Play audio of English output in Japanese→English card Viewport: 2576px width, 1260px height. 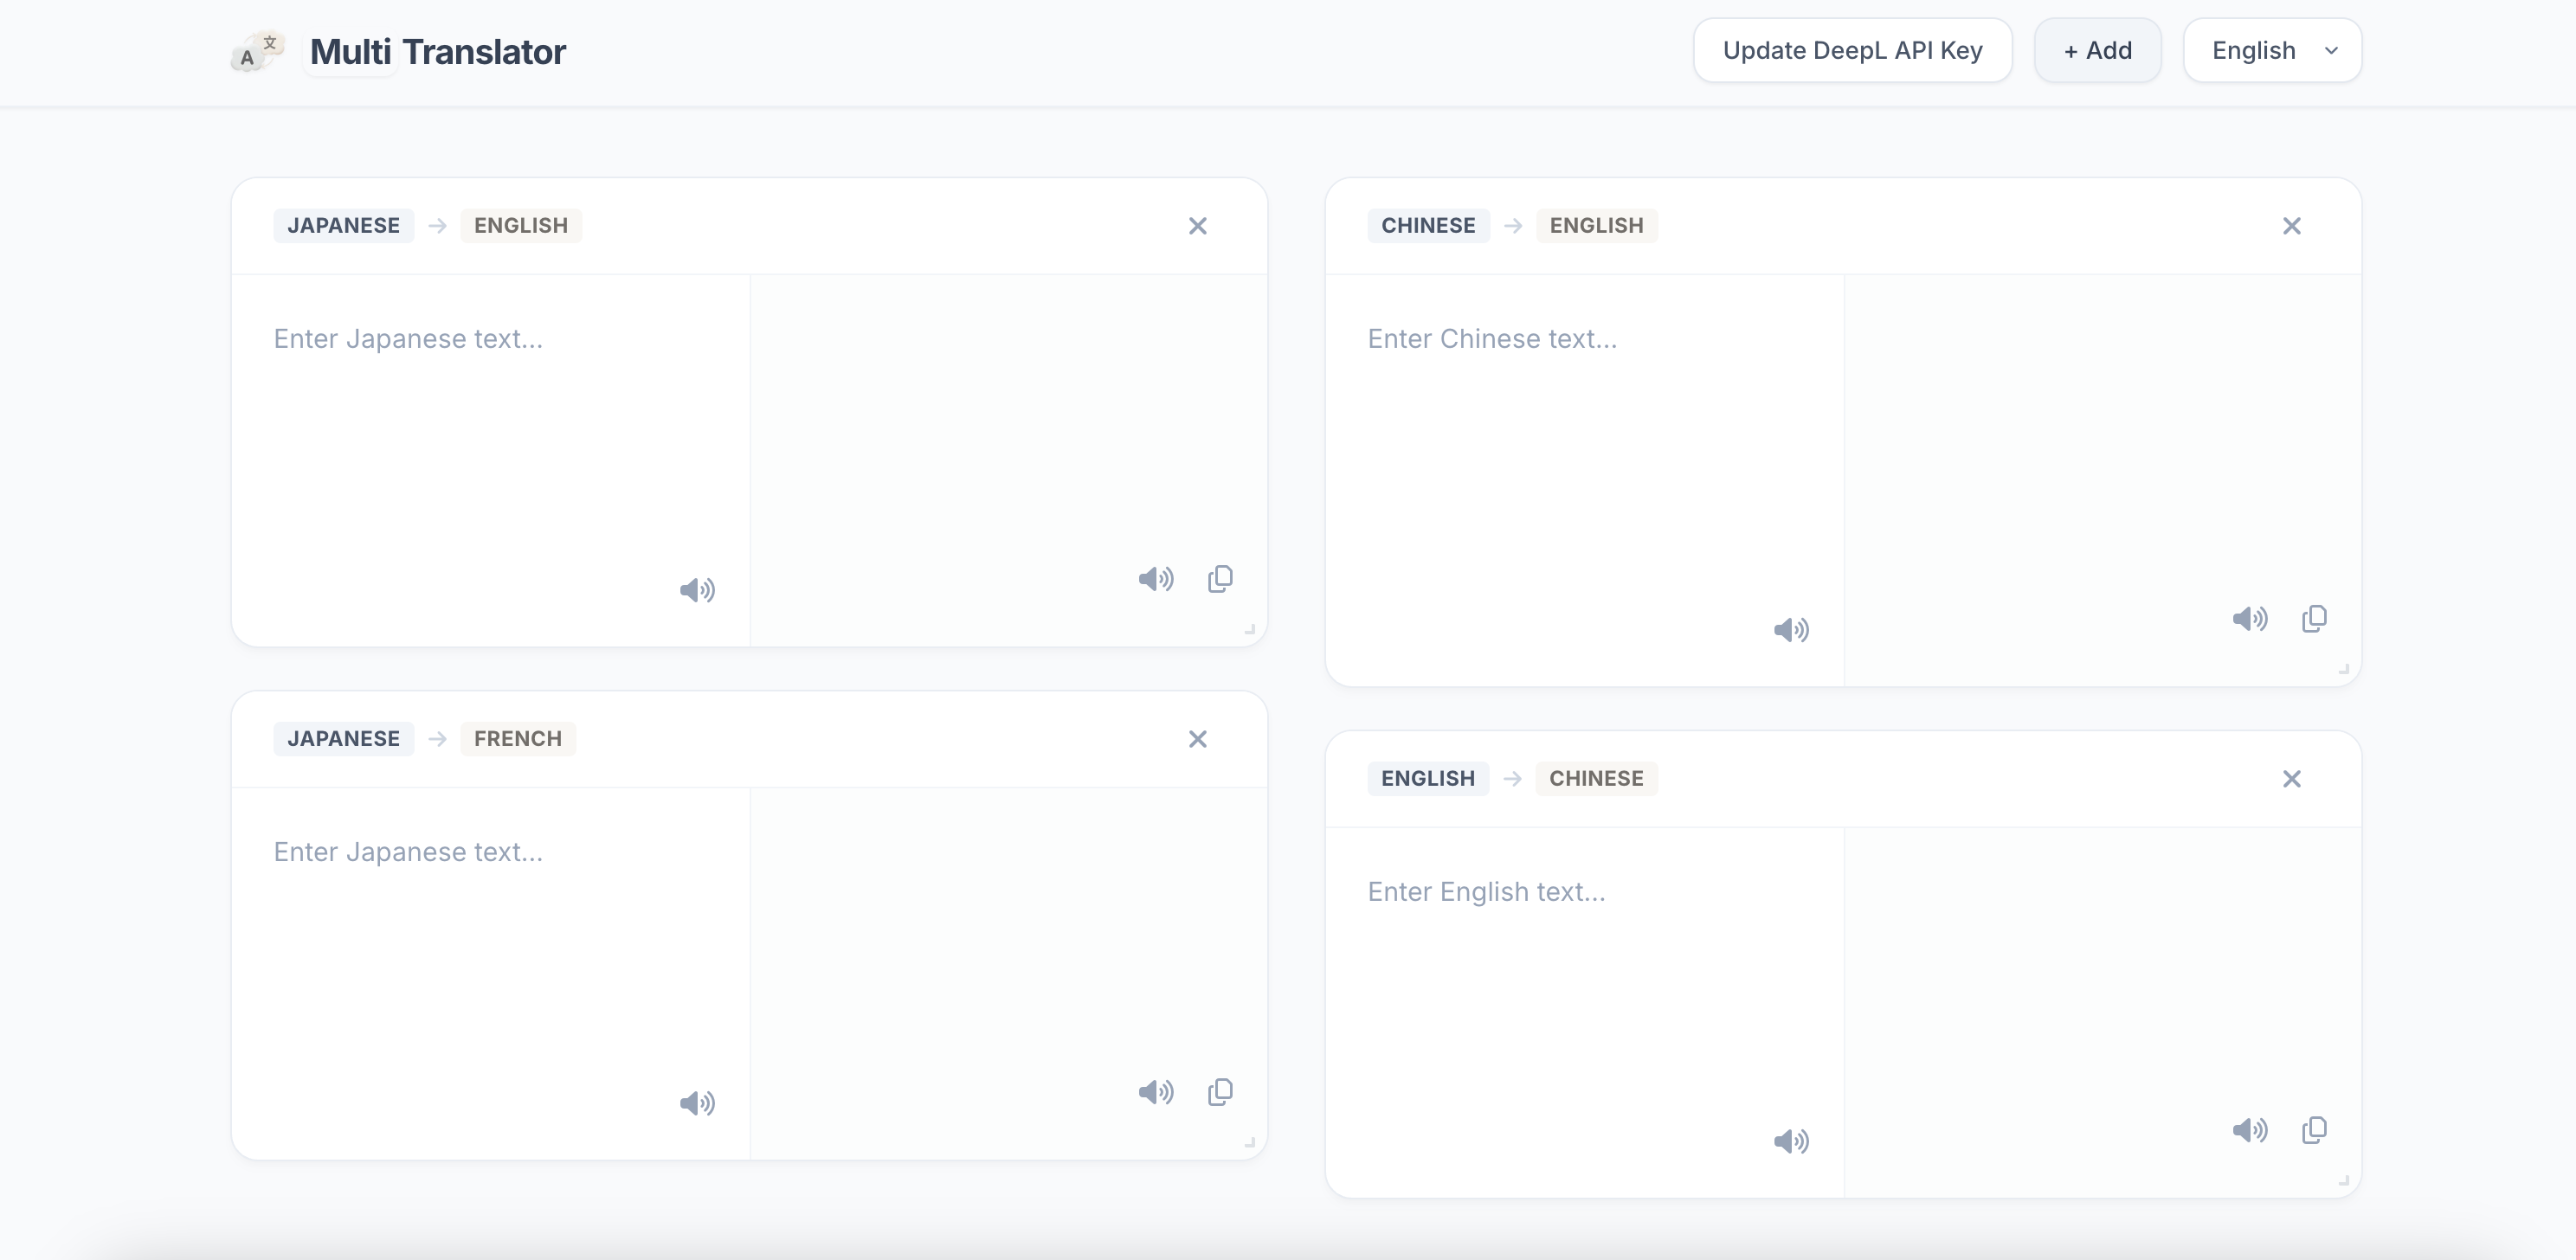(x=1156, y=579)
